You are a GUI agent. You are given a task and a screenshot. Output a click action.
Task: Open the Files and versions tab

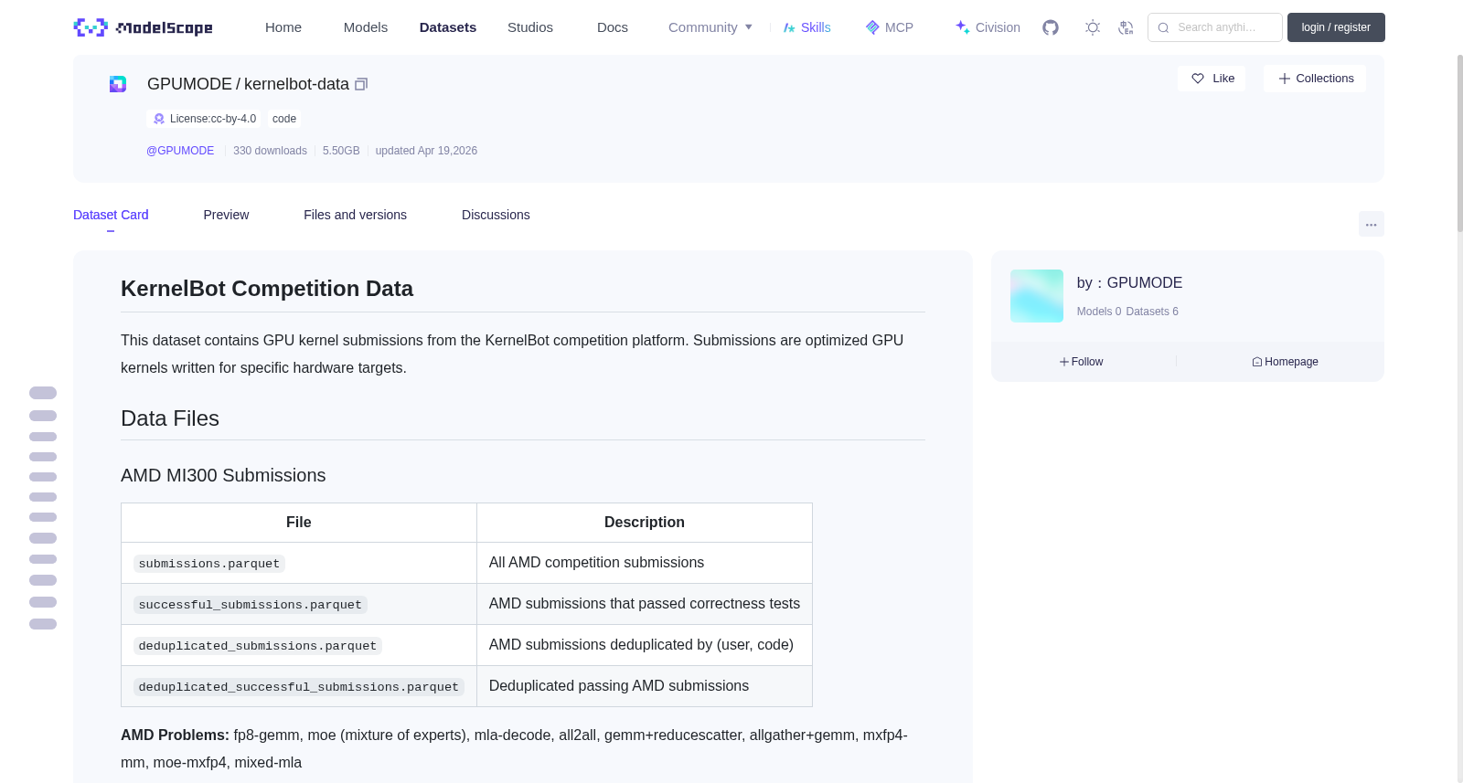click(x=355, y=215)
